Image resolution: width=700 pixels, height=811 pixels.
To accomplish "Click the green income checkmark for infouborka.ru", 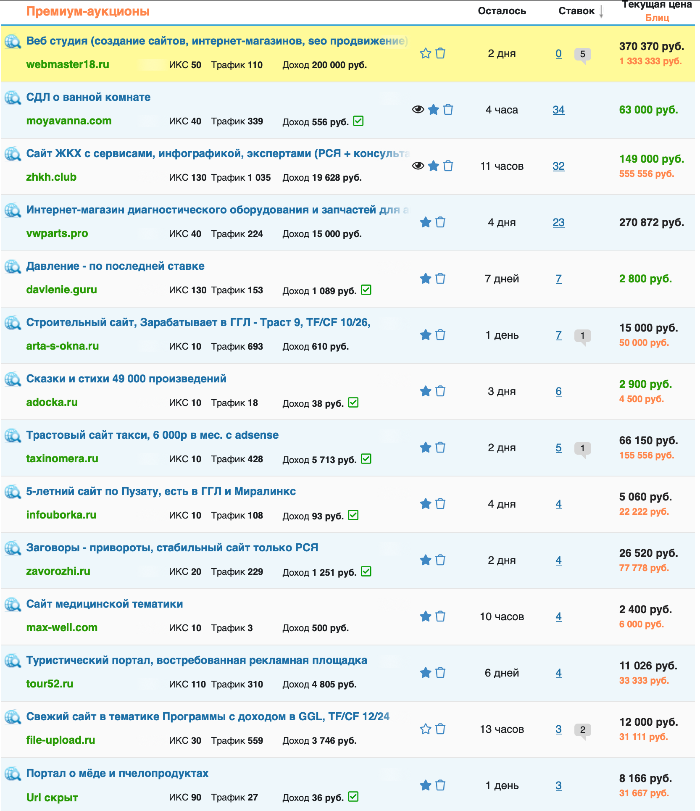I will 354,515.
